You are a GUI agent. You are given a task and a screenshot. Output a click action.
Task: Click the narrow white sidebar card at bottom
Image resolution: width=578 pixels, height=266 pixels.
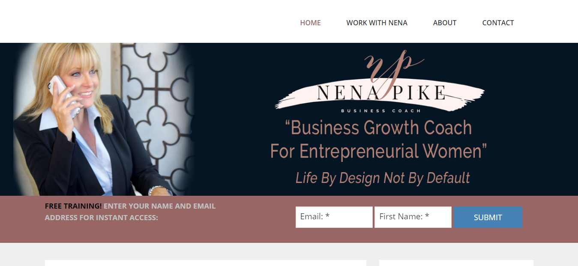456,263
